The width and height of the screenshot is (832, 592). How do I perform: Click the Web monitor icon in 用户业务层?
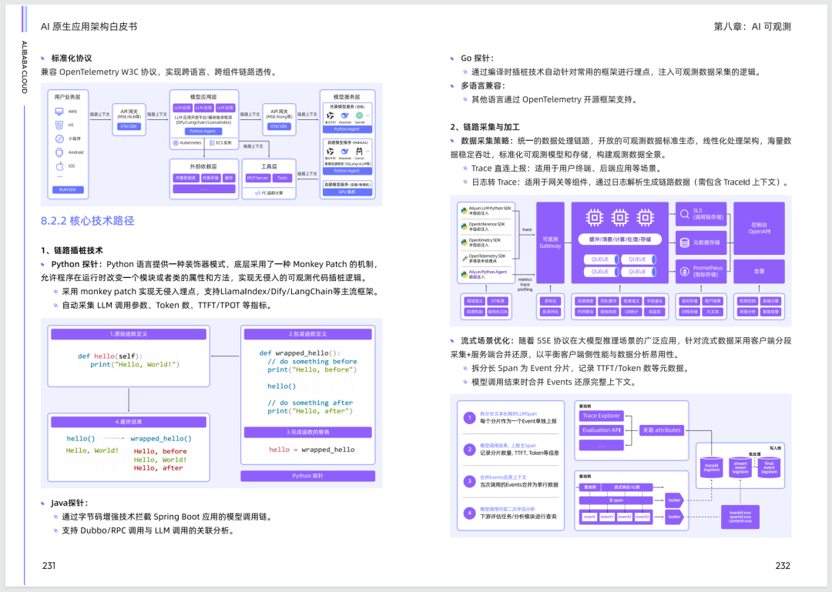pos(59,112)
